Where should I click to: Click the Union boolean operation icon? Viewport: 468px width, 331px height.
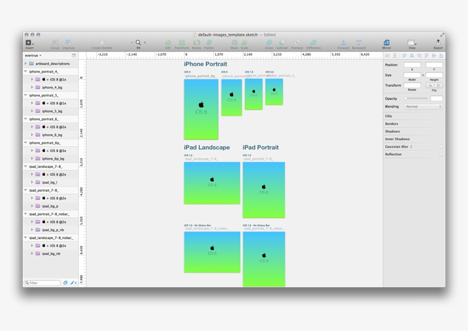269,43
